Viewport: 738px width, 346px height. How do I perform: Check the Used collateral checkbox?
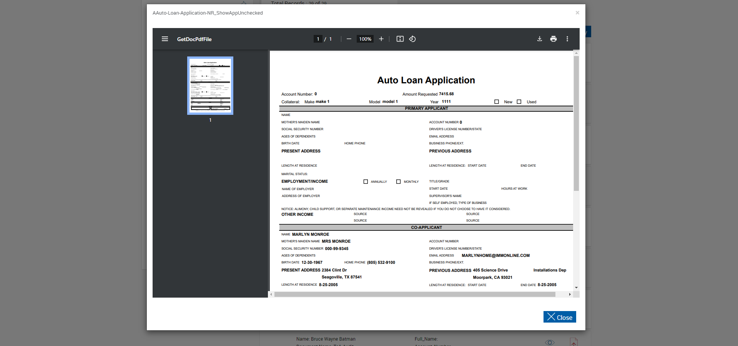(x=519, y=102)
